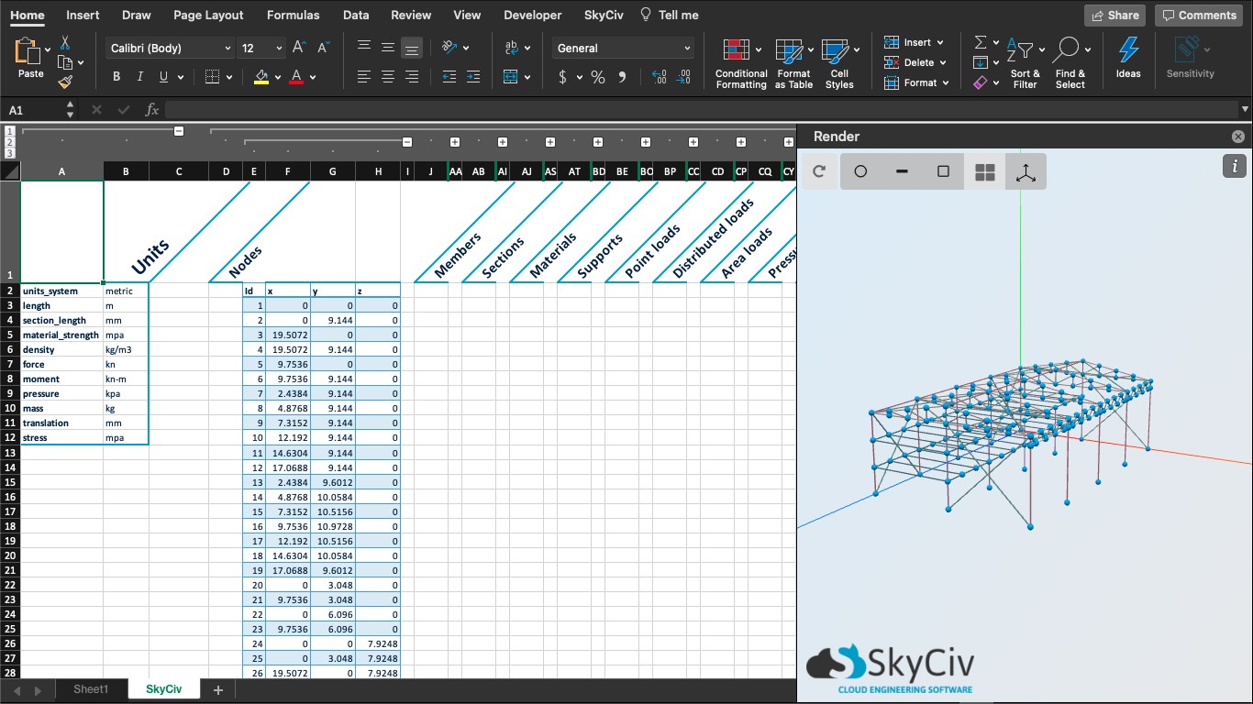Open the render info icon
The image size is (1253, 704).
tap(1234, 166)
